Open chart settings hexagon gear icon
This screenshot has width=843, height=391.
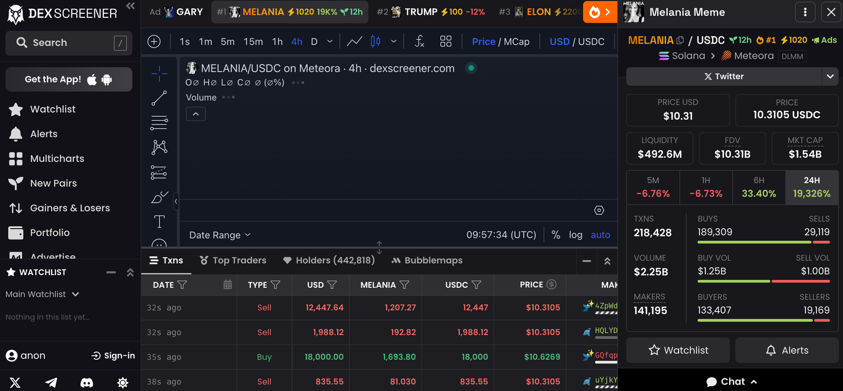[x=599, y=210]
